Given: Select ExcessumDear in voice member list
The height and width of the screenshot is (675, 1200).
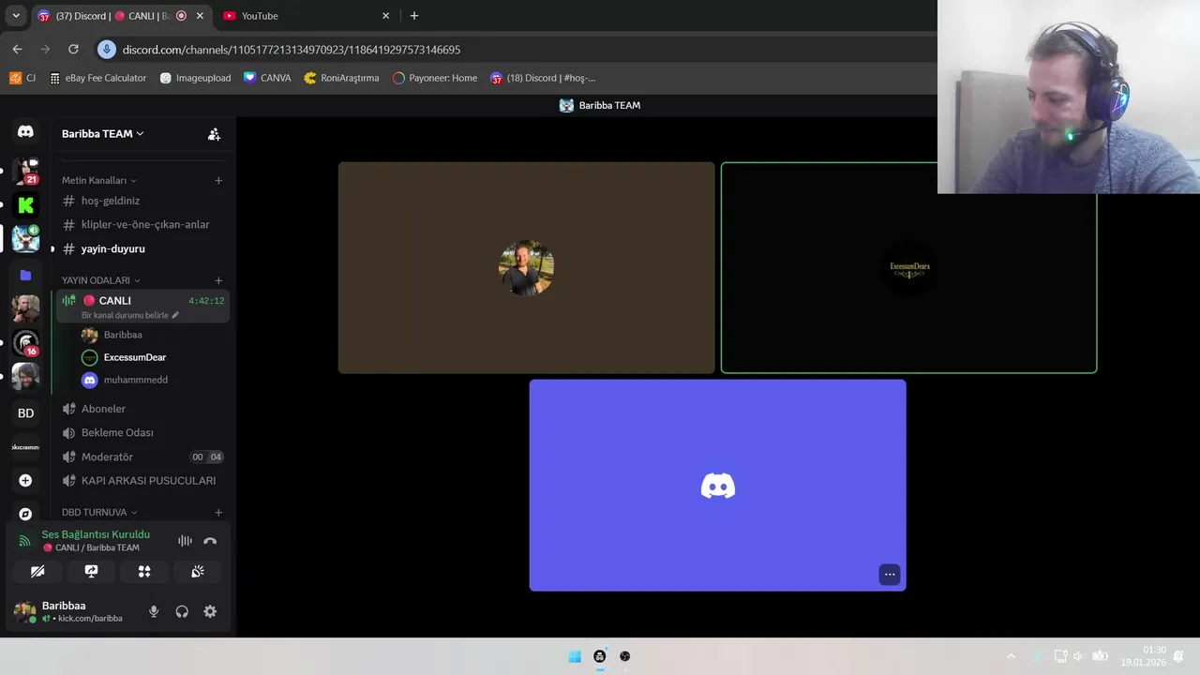Looking at the screenshot, I should coord(152,357).
